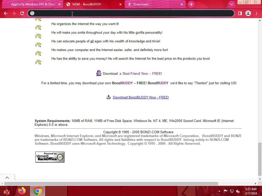This screenshot has width=262, height=196.
Task: Click the network tray icon
Action: point(232,191)
